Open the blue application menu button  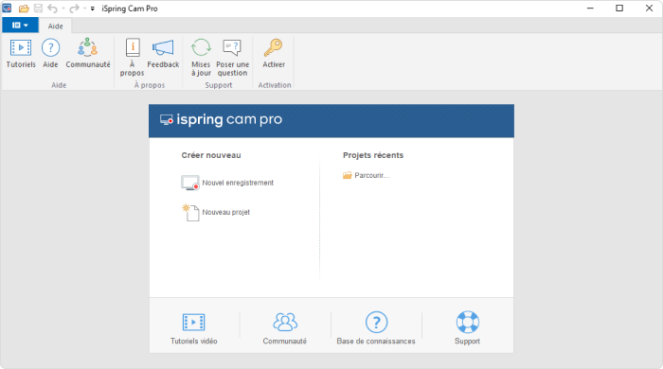[x=20, y=26]
